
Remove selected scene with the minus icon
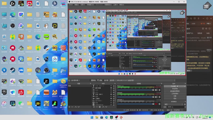point(72,107)
